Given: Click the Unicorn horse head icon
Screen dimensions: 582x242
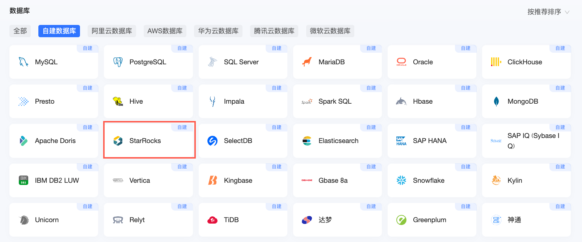Looking at the screenshot, I should point(24,220).
